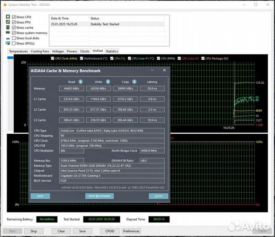Click Elapsed Time display 00:03:14

[159, 219]
